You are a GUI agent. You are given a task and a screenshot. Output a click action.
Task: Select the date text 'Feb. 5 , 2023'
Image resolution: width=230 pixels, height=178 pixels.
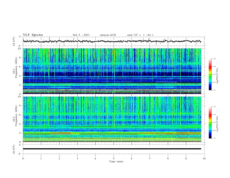pos(81,35)
